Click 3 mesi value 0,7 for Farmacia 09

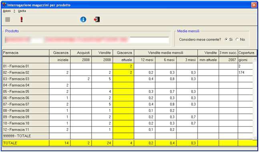tap(187, 117)
